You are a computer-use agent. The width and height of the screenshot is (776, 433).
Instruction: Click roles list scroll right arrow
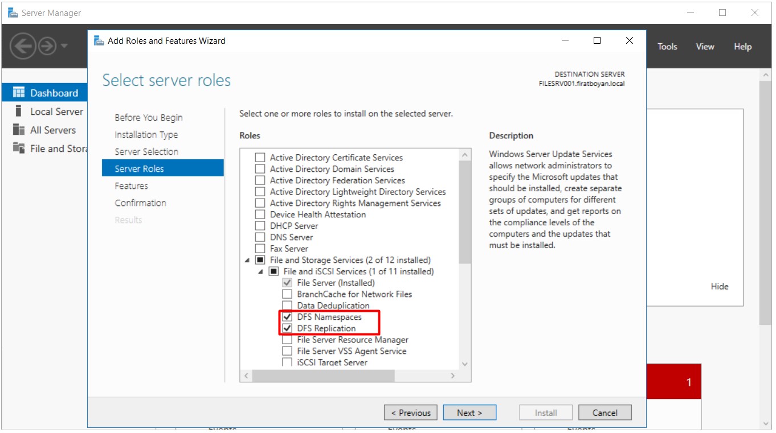[x=453, y=376]
